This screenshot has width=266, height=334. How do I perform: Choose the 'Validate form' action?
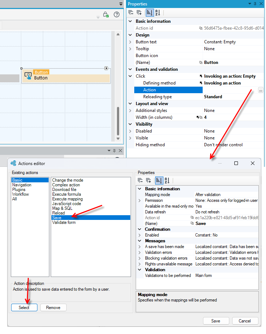91,222
